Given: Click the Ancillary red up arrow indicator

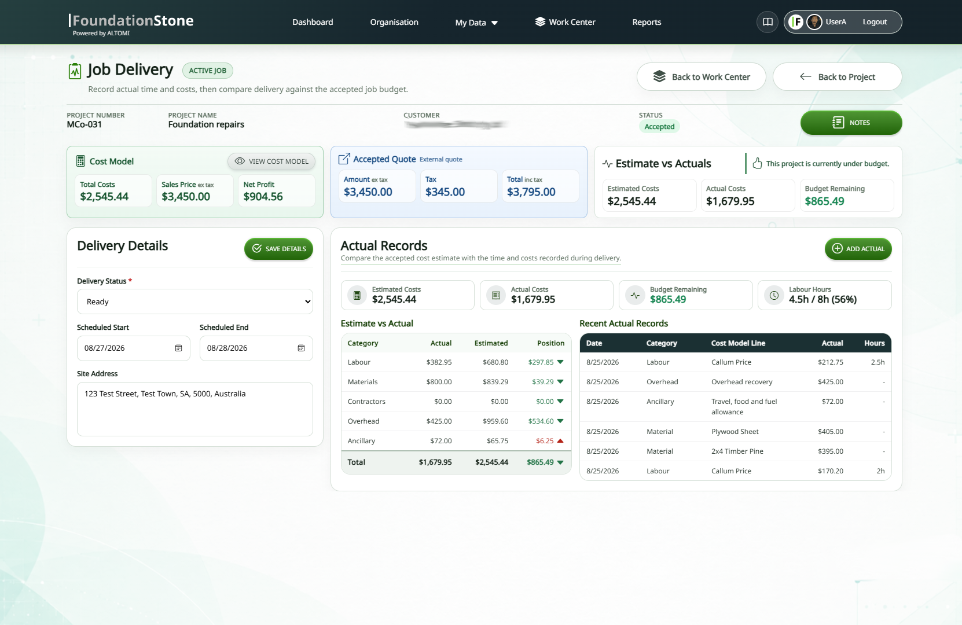Looking at the screenshot, I should (x=560, y=440).
